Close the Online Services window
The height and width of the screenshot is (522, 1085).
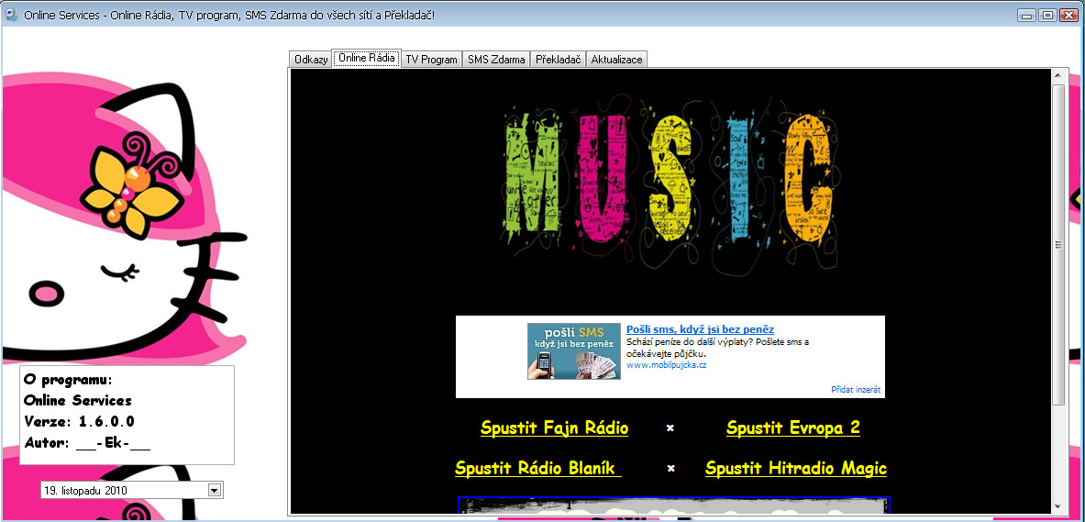pyautogui.click(x=1068, y=15)
